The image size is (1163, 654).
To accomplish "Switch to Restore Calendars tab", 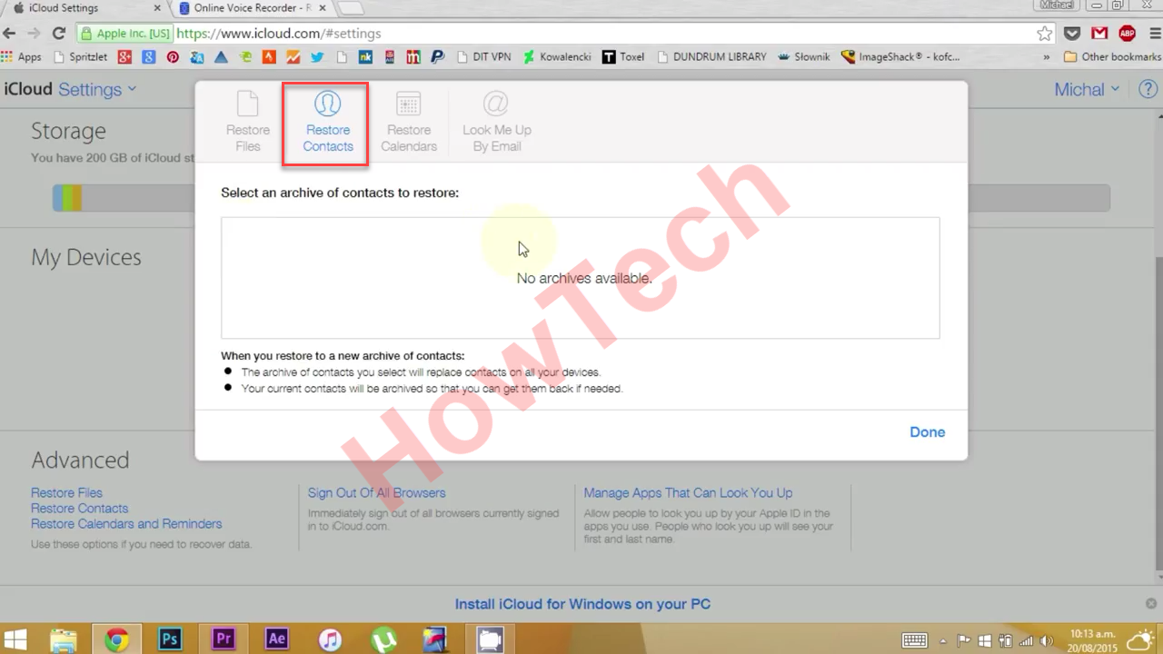I will pyautogui.click(x=409, y=124).
